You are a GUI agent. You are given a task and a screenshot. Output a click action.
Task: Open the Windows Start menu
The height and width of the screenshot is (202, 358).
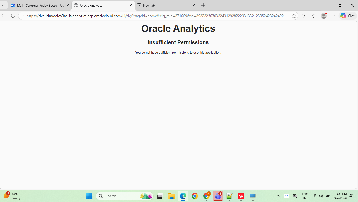[89, 196]
